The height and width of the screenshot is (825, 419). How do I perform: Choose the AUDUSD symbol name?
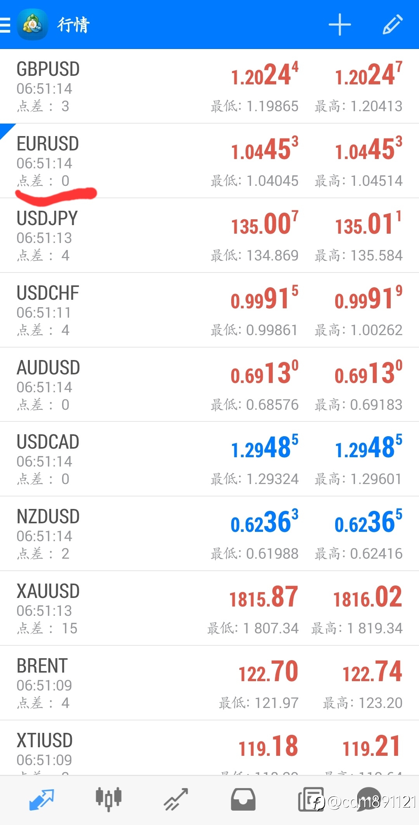pyautogui.click(x=48, y=368)
